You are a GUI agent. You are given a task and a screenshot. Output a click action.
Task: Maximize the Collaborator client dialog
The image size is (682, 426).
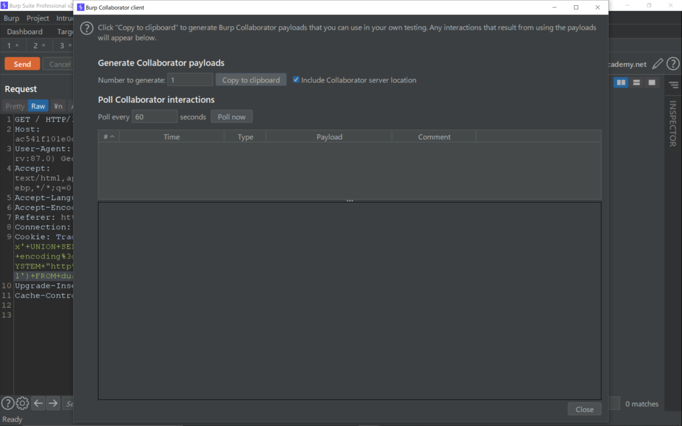[x=576, y=7]
